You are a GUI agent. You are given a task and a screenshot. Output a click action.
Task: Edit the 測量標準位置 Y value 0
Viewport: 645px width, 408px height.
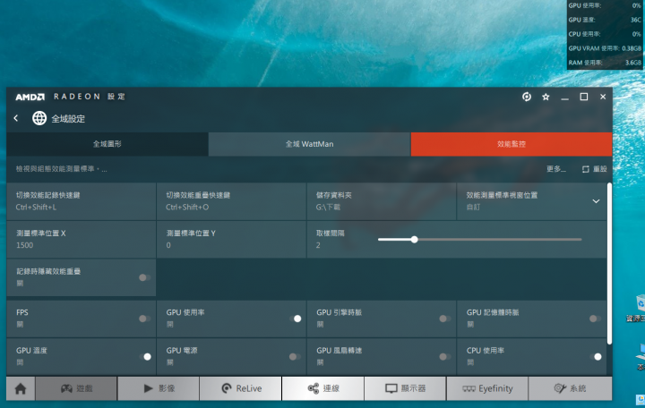pyautogui.click(x=232, y=240)
